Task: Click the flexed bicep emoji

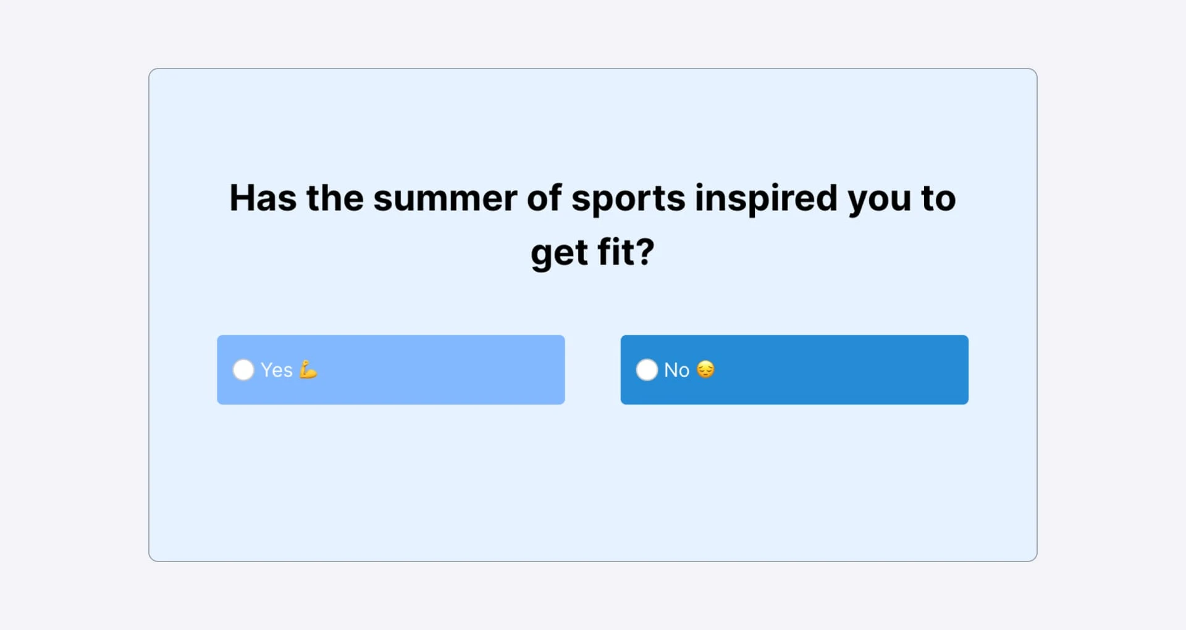Action: coord(308,369)
